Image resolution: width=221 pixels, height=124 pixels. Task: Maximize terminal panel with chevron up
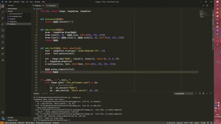coord(207,93)
